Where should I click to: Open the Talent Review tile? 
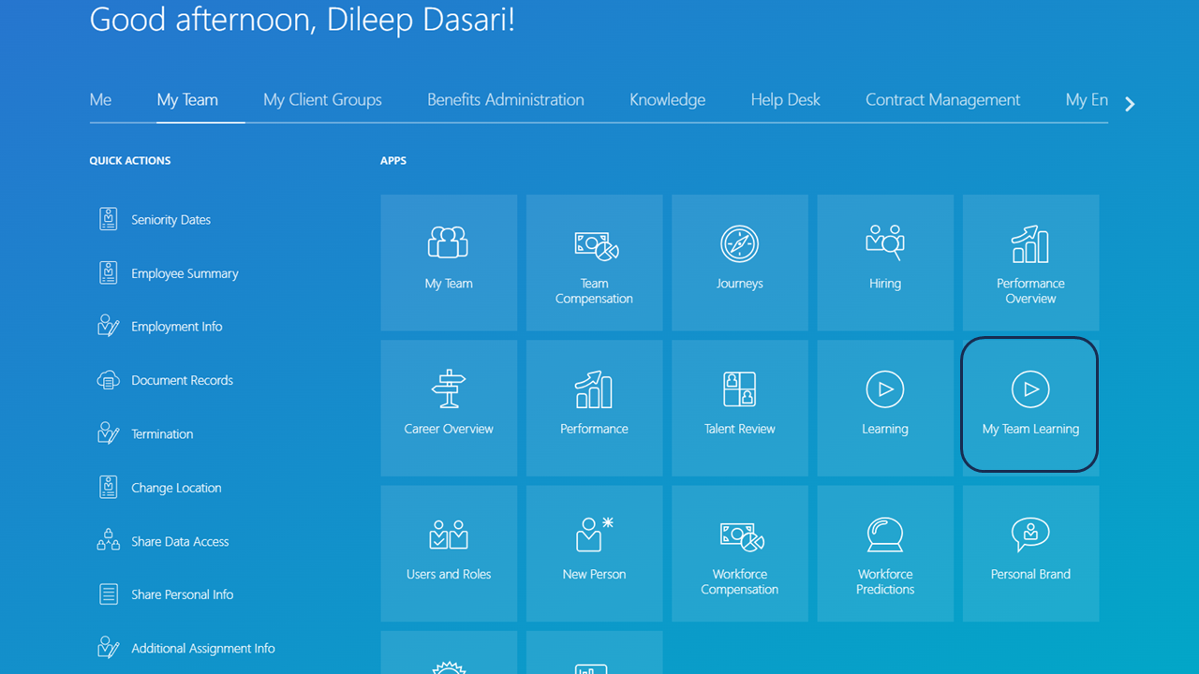739,407
